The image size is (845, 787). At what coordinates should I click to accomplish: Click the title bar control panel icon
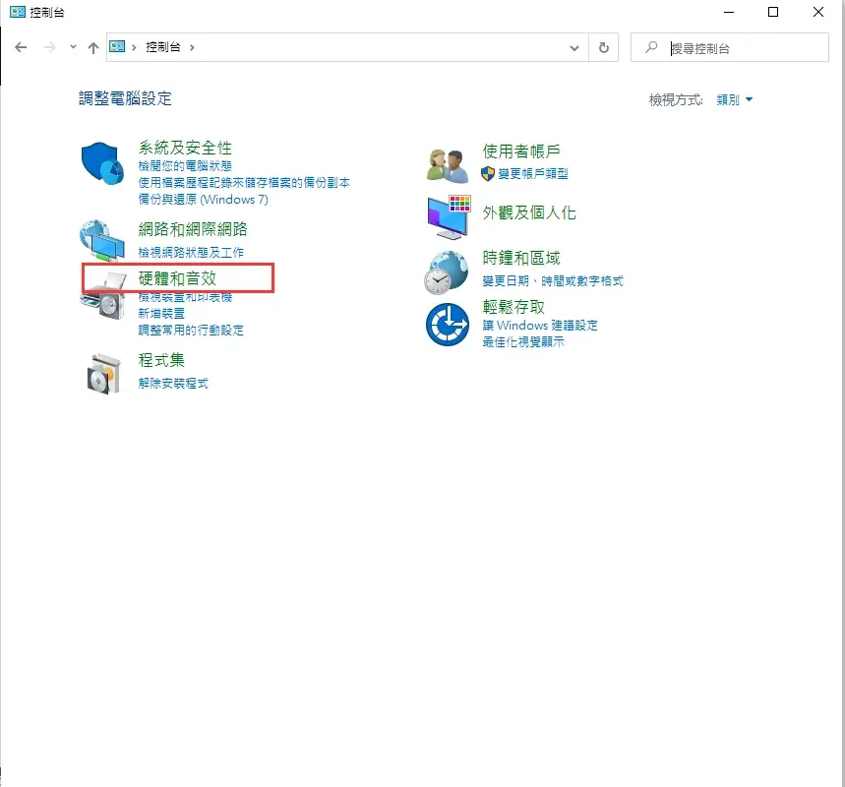tap(18, 12)
